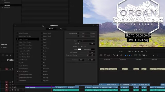The height and width of the screenshot is (92, 165).
Task: Click the microphone voiceover icon
Action: 10,55
